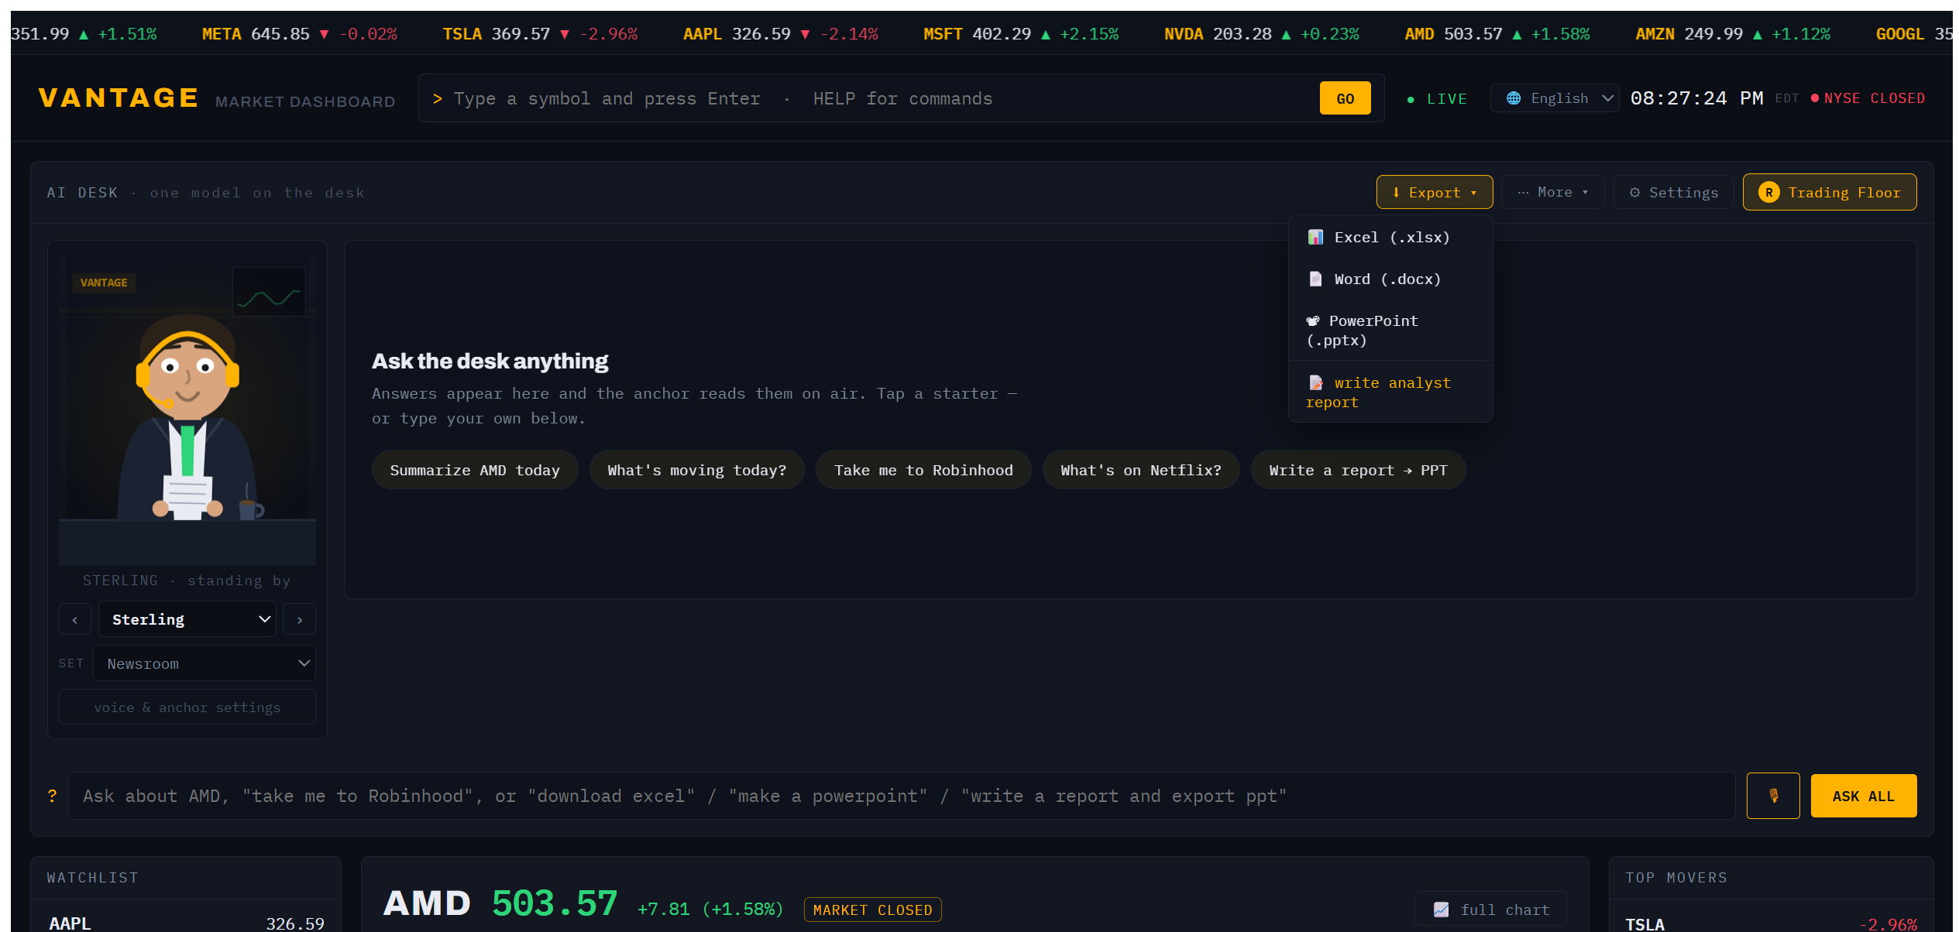Select previous anchor with left arrow

click(75, 620)
